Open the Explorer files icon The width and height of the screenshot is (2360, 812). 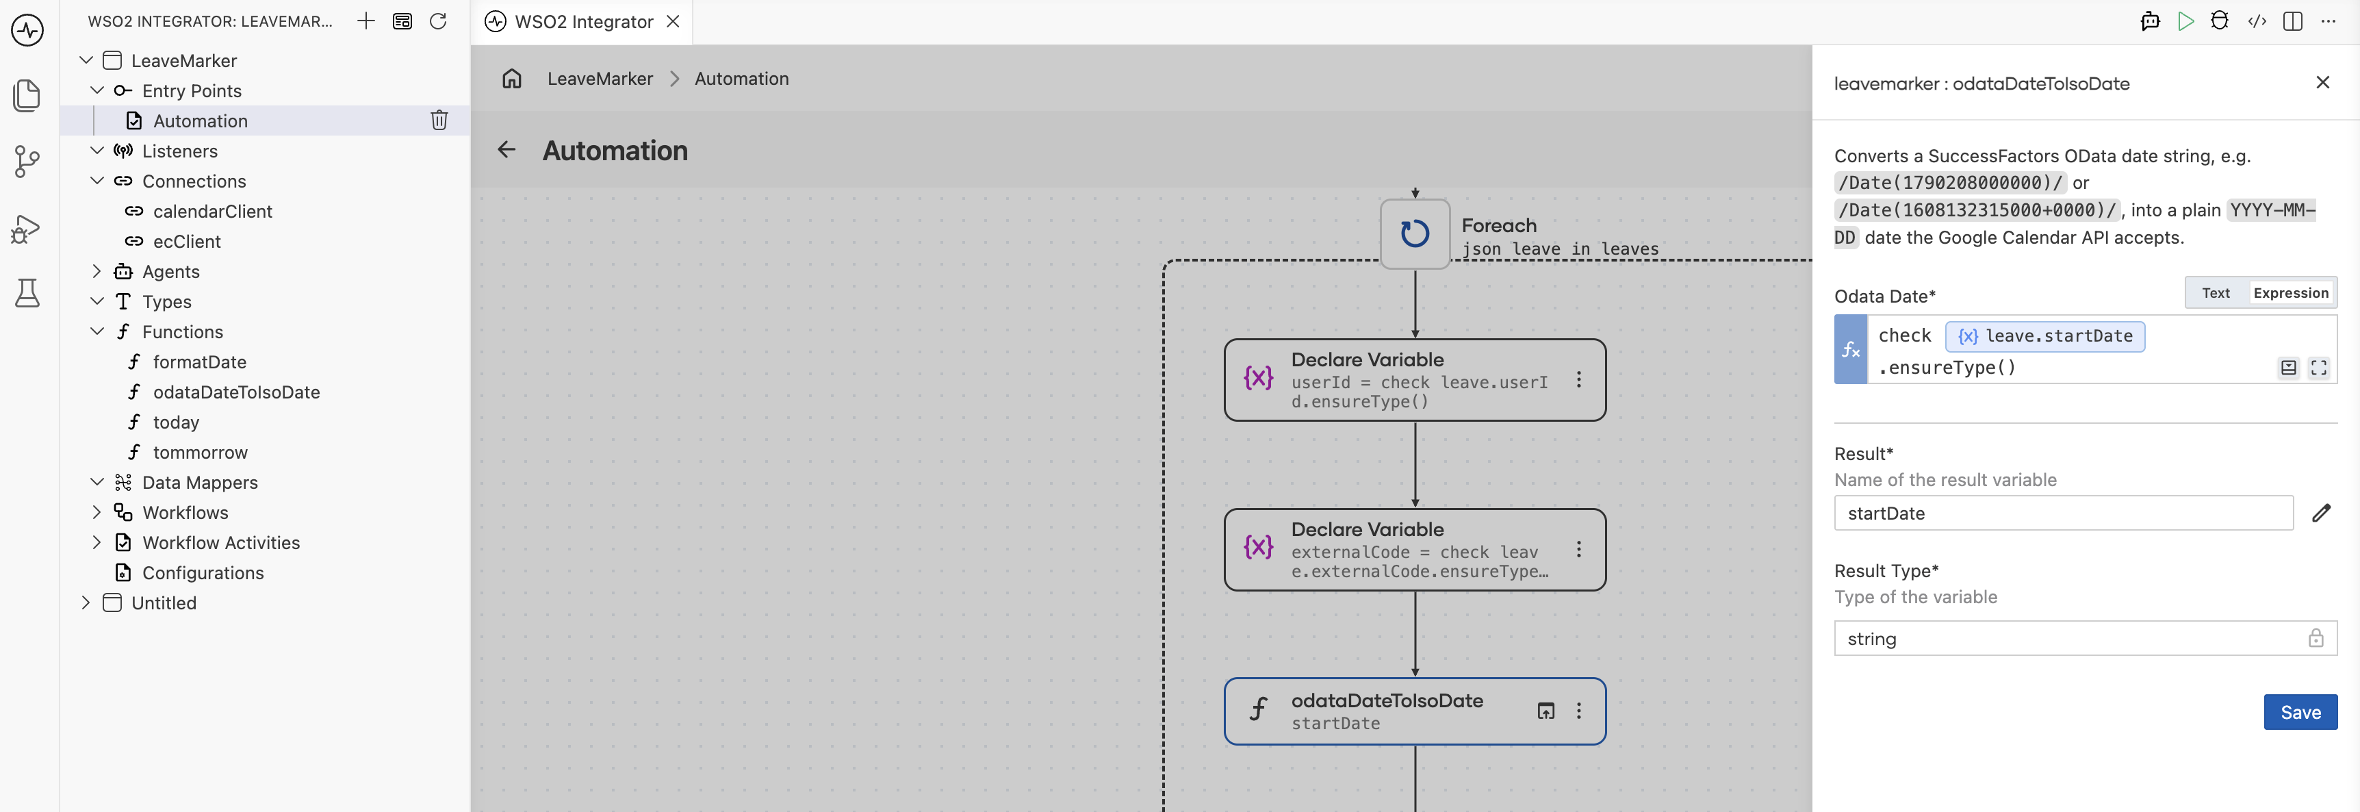[27, 95]
